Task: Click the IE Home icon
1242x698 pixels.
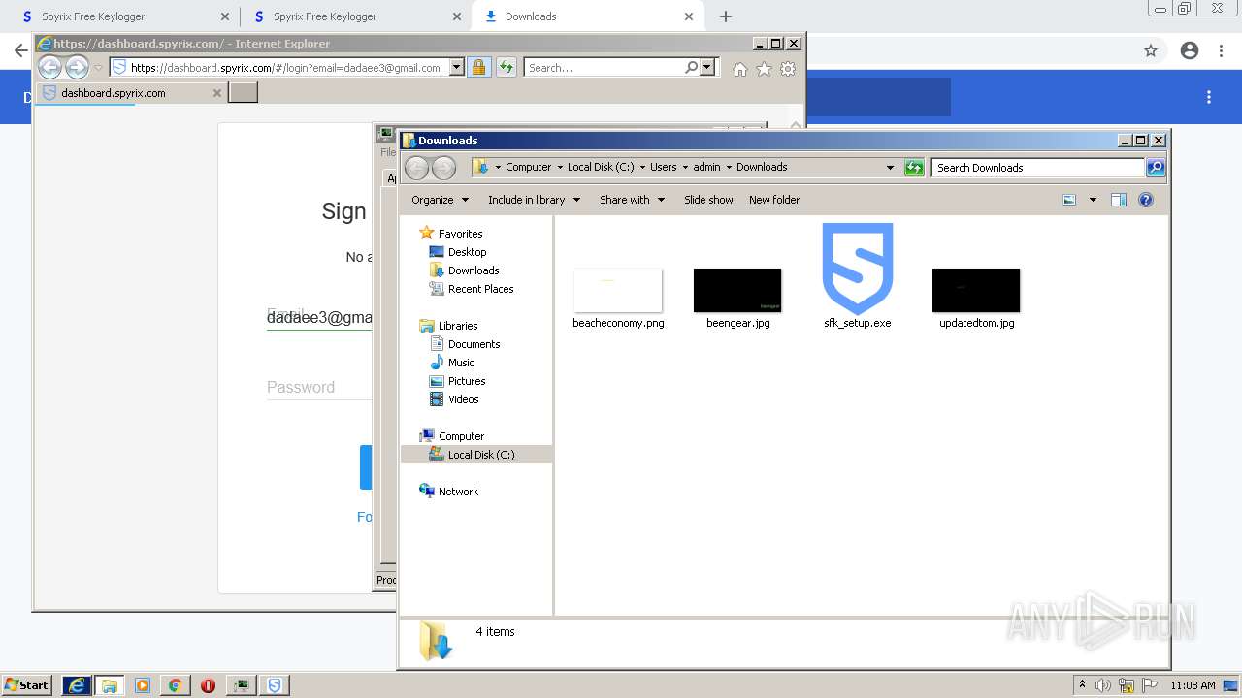Action: (x=740, y=69)
